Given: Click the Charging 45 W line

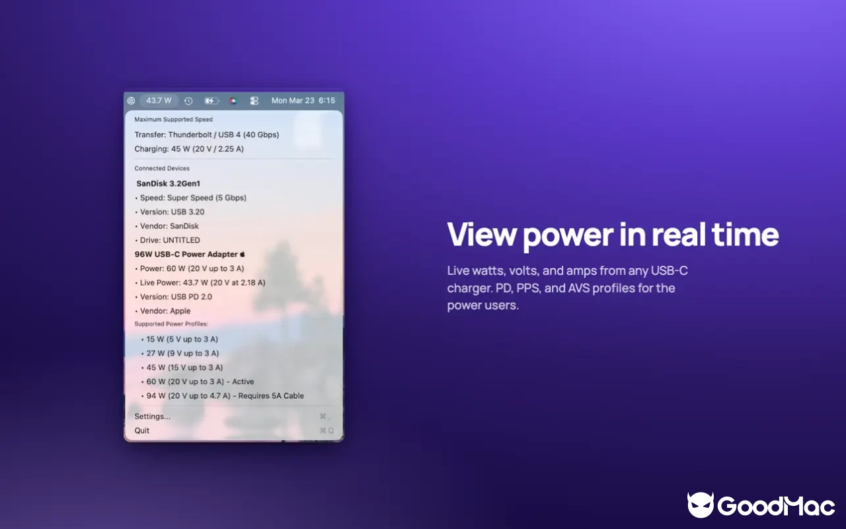Looking at the screenshot, I should coord(189,149).
